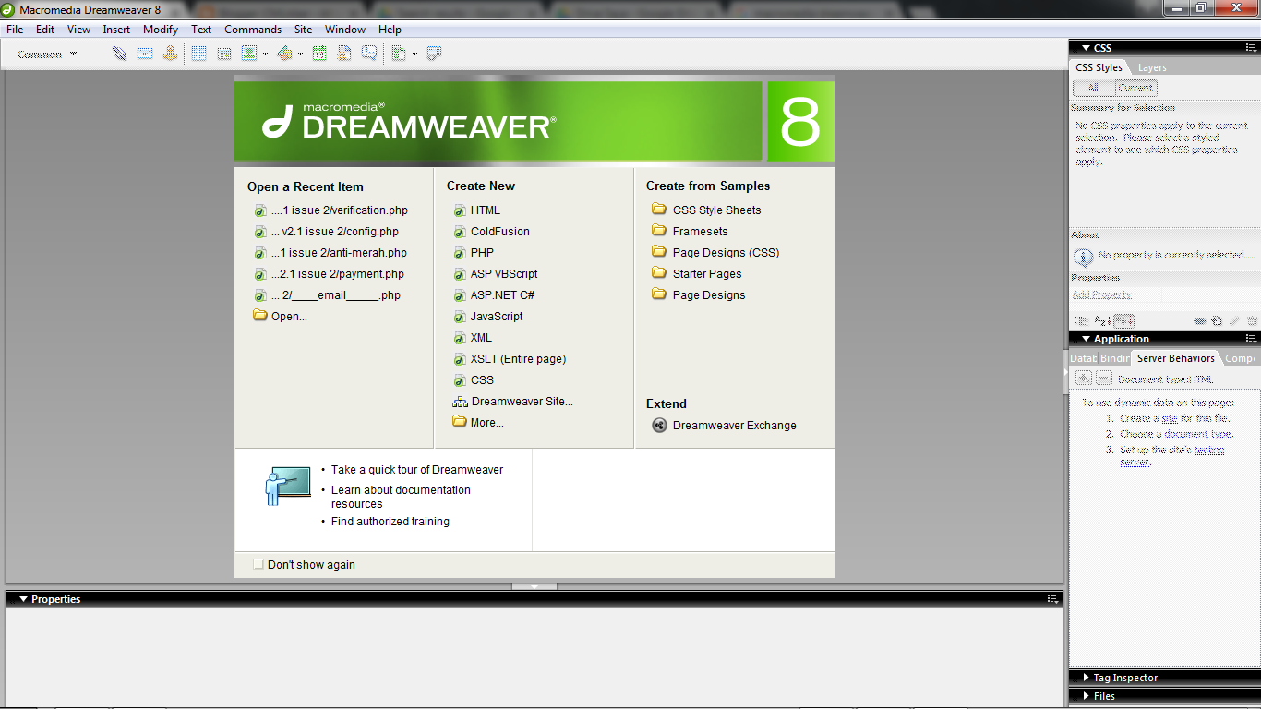
Task: Create a new PHP document
Action: click(482, 253)
